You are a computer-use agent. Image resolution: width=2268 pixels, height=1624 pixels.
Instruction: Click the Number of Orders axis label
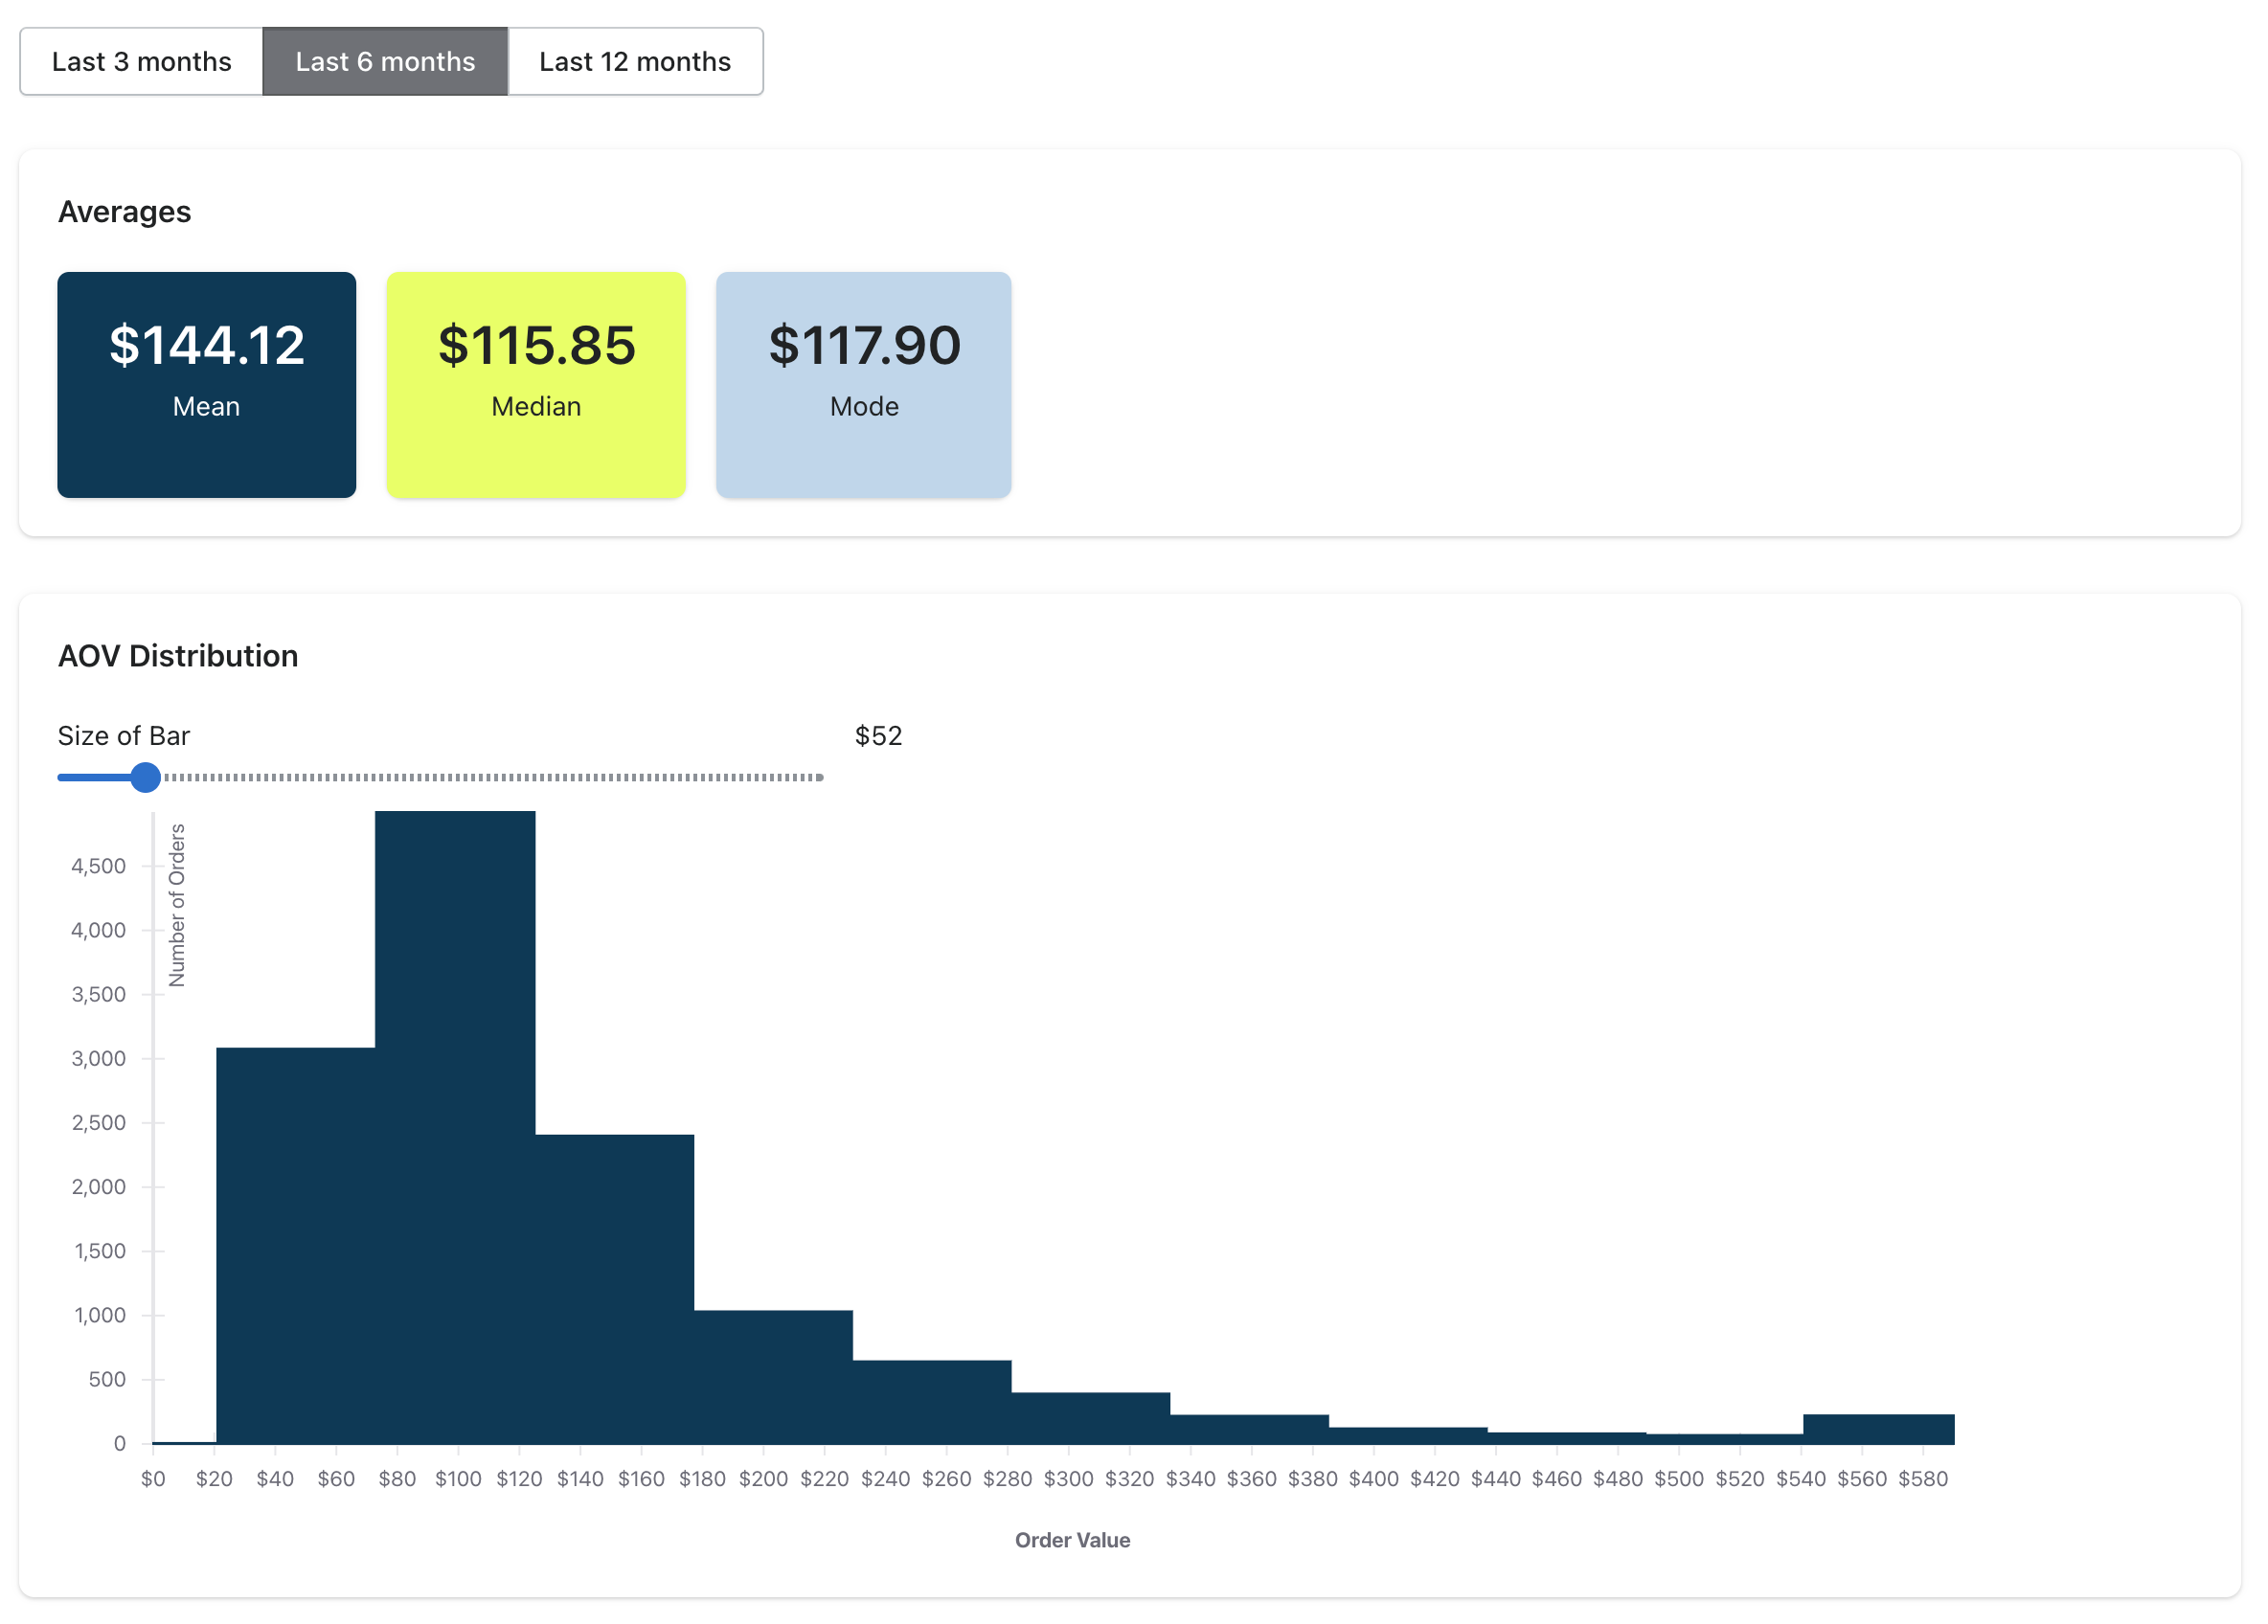coord(177,906)
